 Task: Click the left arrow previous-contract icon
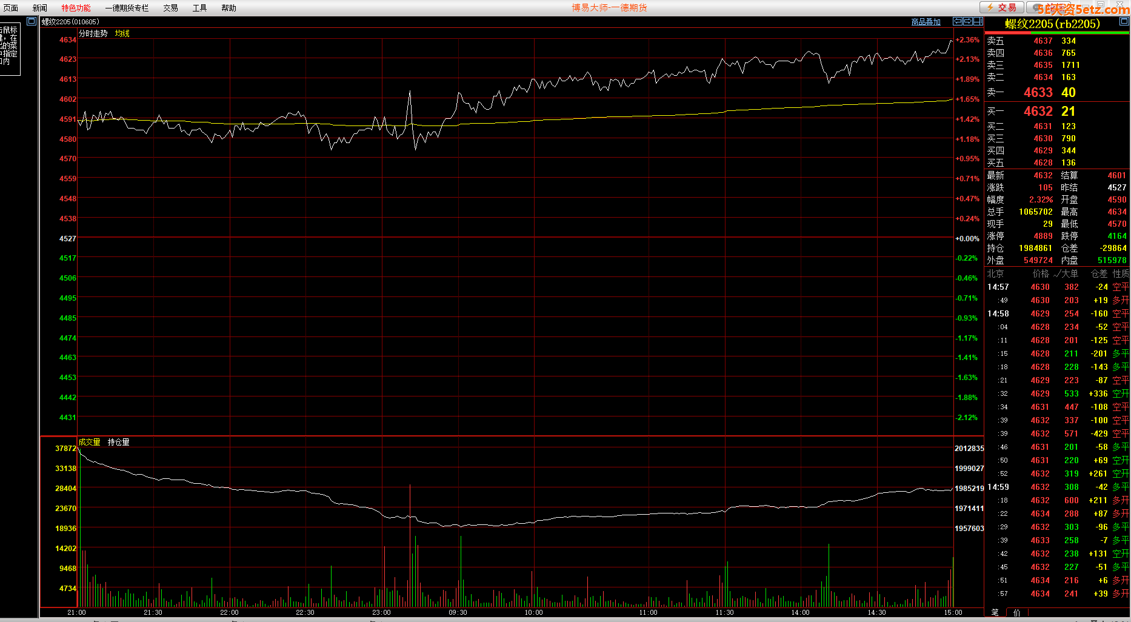(x=958, y=21)
